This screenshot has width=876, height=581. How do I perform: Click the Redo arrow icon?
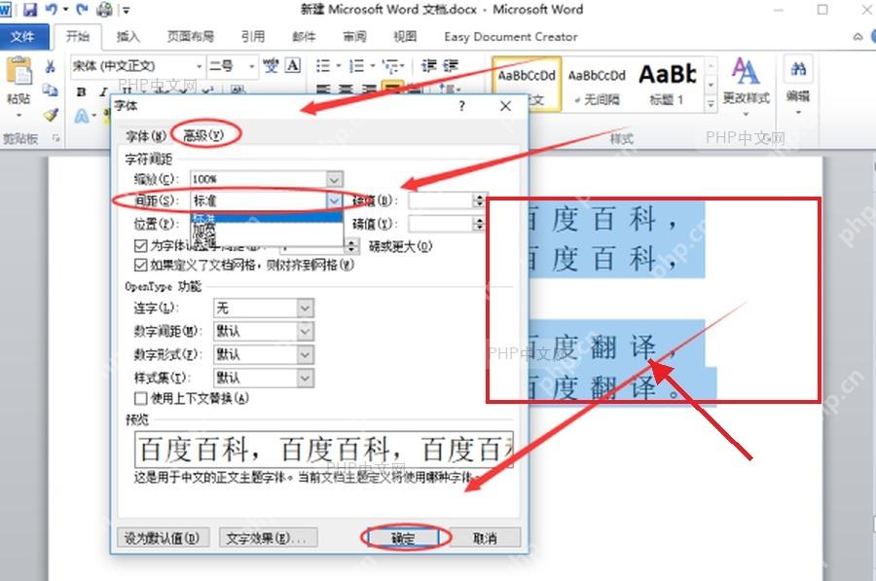(82, 10)
